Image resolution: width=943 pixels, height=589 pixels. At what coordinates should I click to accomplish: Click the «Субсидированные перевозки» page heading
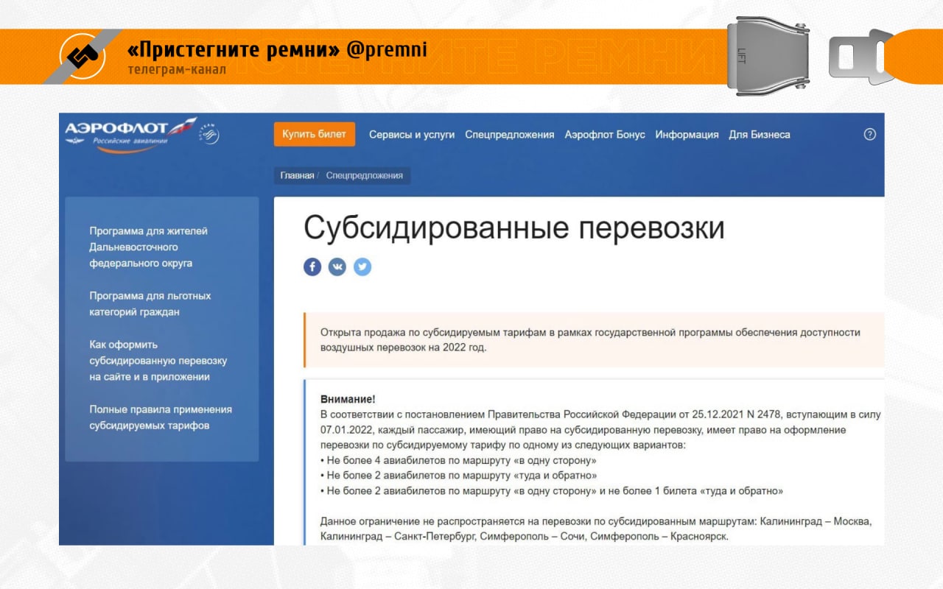click(x=514, y=228)
